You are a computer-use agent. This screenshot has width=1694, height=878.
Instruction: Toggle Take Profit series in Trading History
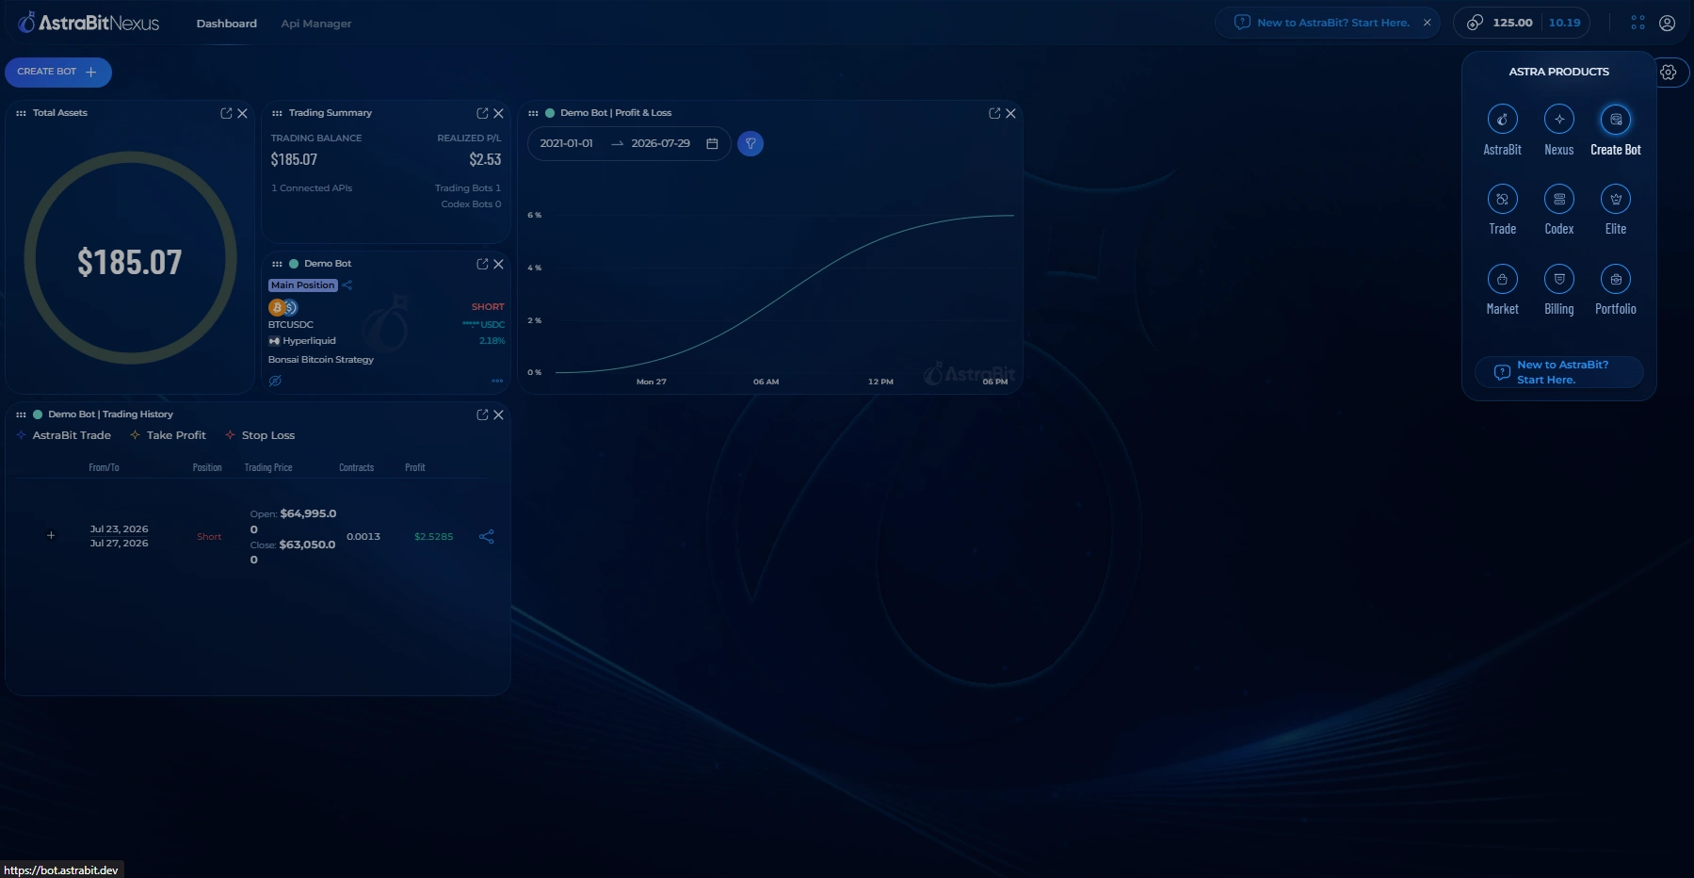(168, 435)
